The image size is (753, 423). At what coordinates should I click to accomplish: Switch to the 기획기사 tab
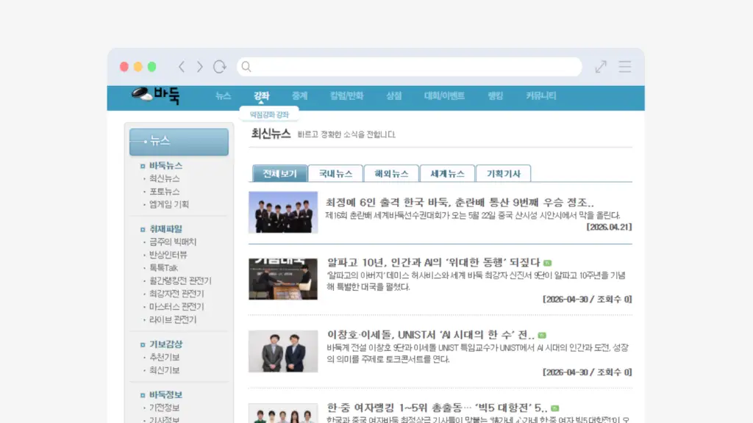[503, 173]
